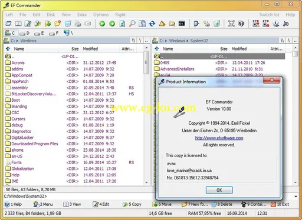Screen dimensions: 302x220
Task: Select the Downloaded Program Files folder
Action: point(35,144)
